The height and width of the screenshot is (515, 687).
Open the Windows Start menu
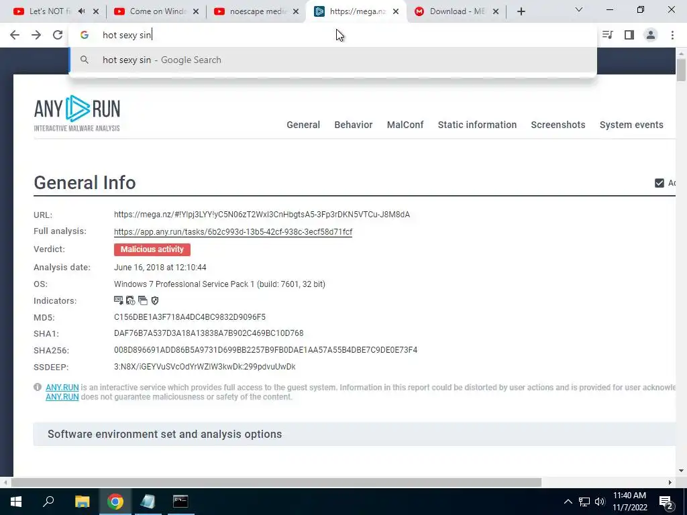point(16,502)
